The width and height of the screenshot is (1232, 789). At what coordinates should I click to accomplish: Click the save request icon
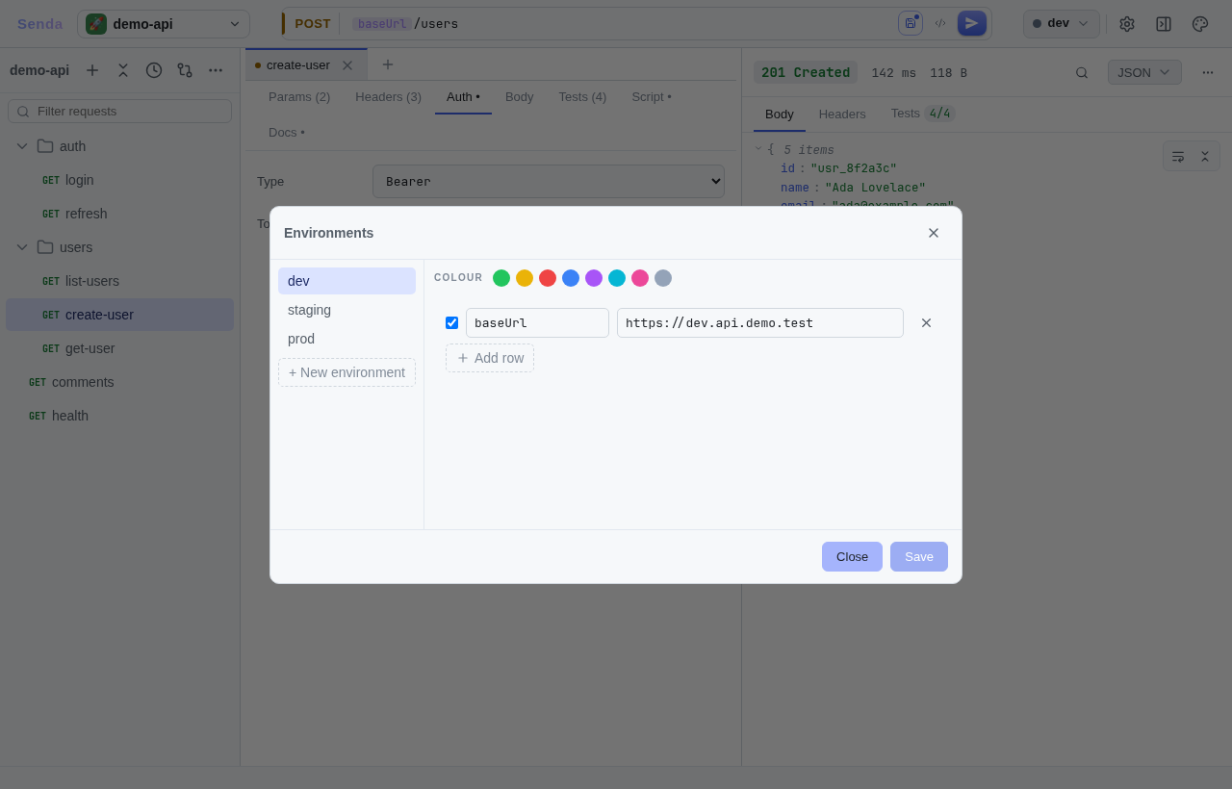[x=911, y=23]
